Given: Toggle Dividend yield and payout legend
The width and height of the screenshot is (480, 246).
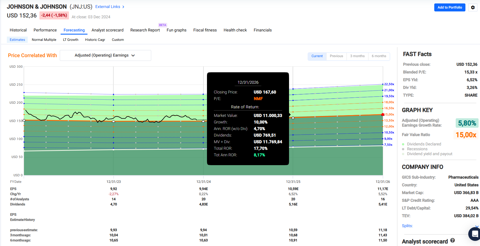Looking at the screenshot, I should [x=429, y=154].
